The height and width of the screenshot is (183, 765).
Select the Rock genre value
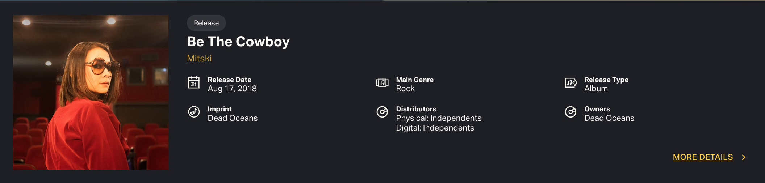(405, 89)
